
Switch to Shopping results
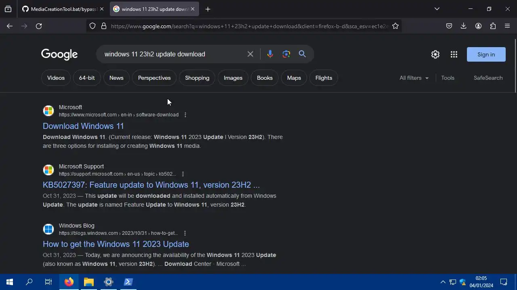click(197, 78)
